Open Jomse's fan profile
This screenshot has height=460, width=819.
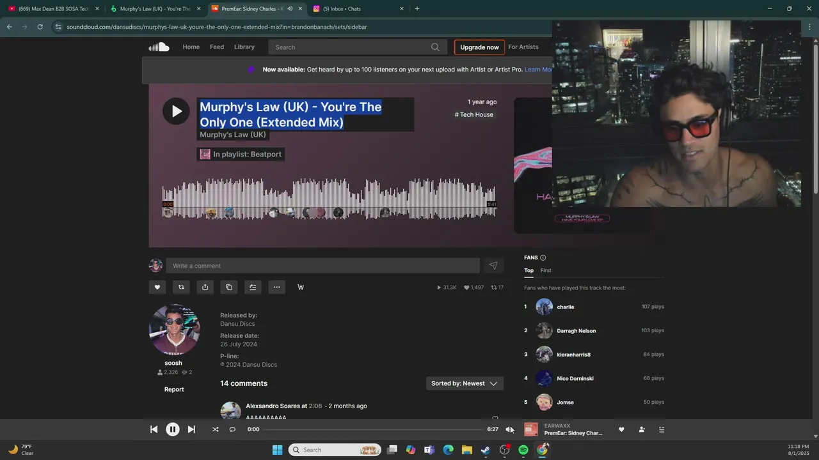coord(565,402)
